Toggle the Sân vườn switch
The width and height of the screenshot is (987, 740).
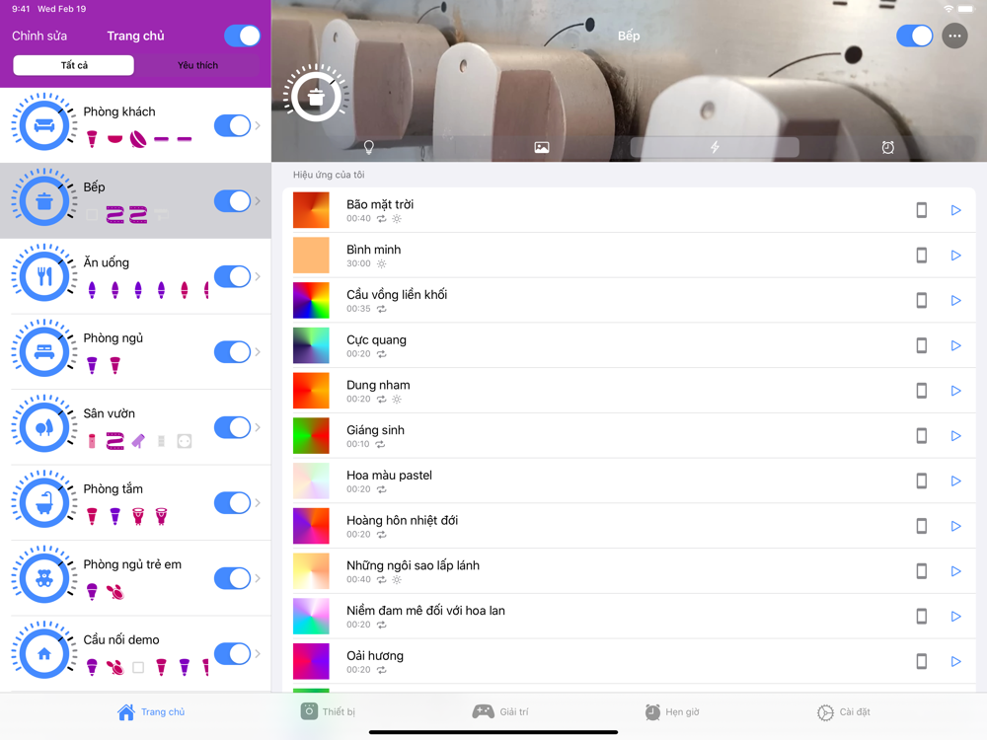click(x=232, y=428)
